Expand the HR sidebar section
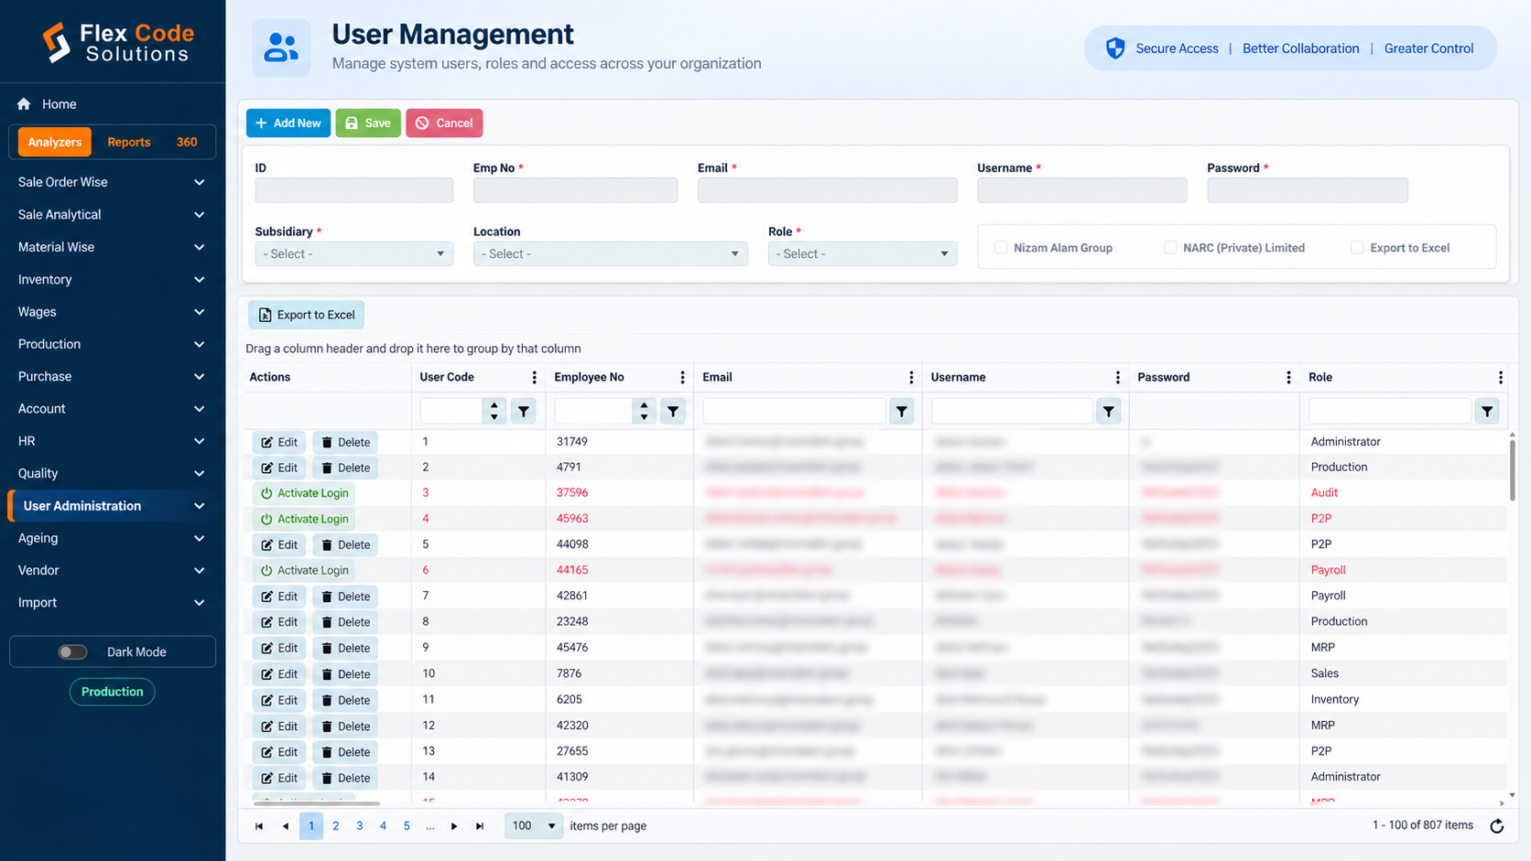 click(112, 441)
